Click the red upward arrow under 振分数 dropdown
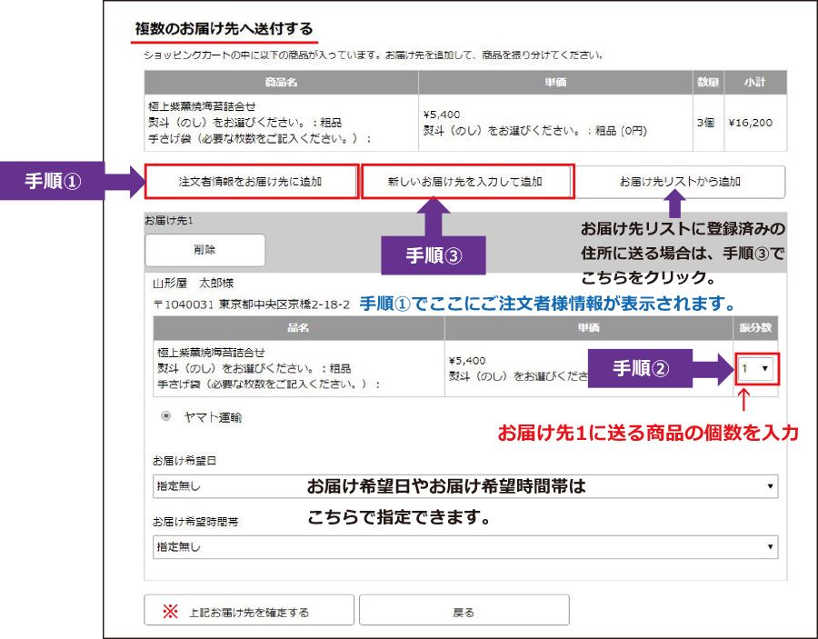Screen dimensions: 818x639 (x=744, y=402)
